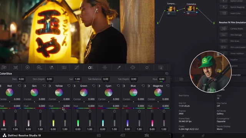Image resolution: width=246 pixels, height=138 pixels.
Task: Open the Camera Raw palette
Action: [x=3, y=67]
